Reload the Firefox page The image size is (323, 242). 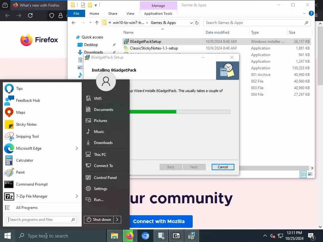[30, 15]
